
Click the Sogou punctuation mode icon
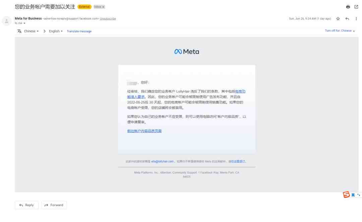pyautogui.click(x=359, y=195)
